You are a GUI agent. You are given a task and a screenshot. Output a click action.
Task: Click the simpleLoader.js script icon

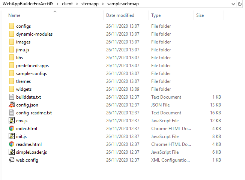click(12, 152)
